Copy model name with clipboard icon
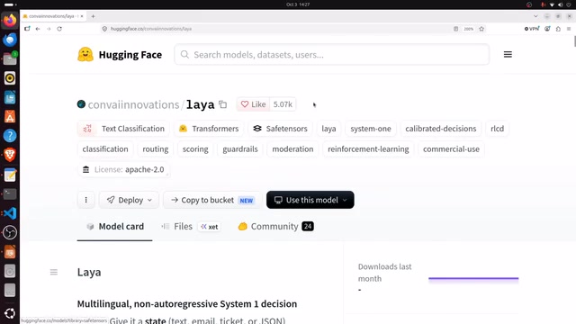576x324 pixels. point(222,104)
